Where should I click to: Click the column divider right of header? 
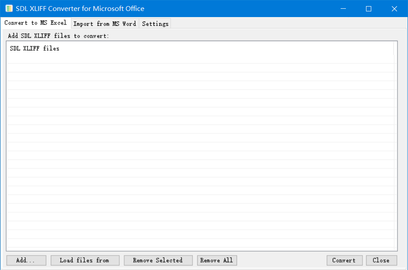pyautogui.click(x=394, y=49)
